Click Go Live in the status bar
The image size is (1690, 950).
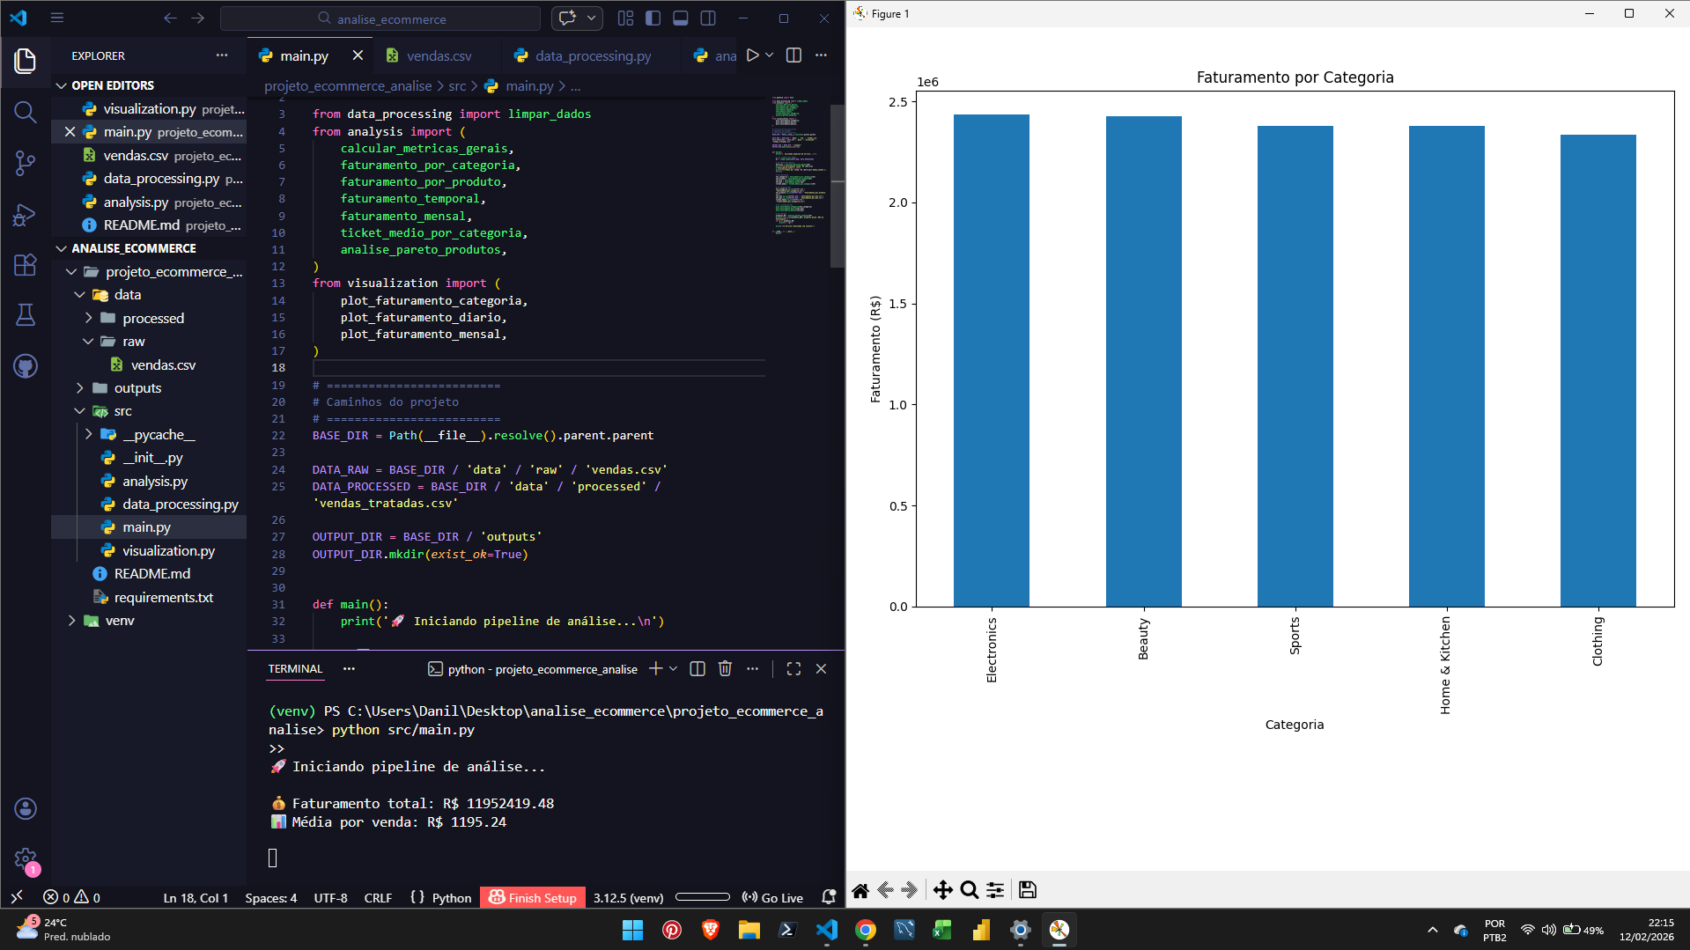coord(773,898)
